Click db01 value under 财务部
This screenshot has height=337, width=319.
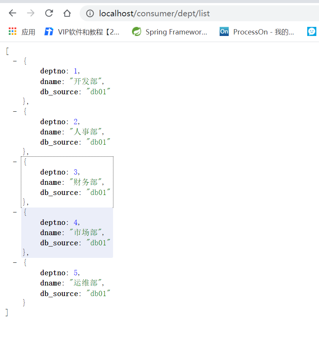[x=98, y=192]
